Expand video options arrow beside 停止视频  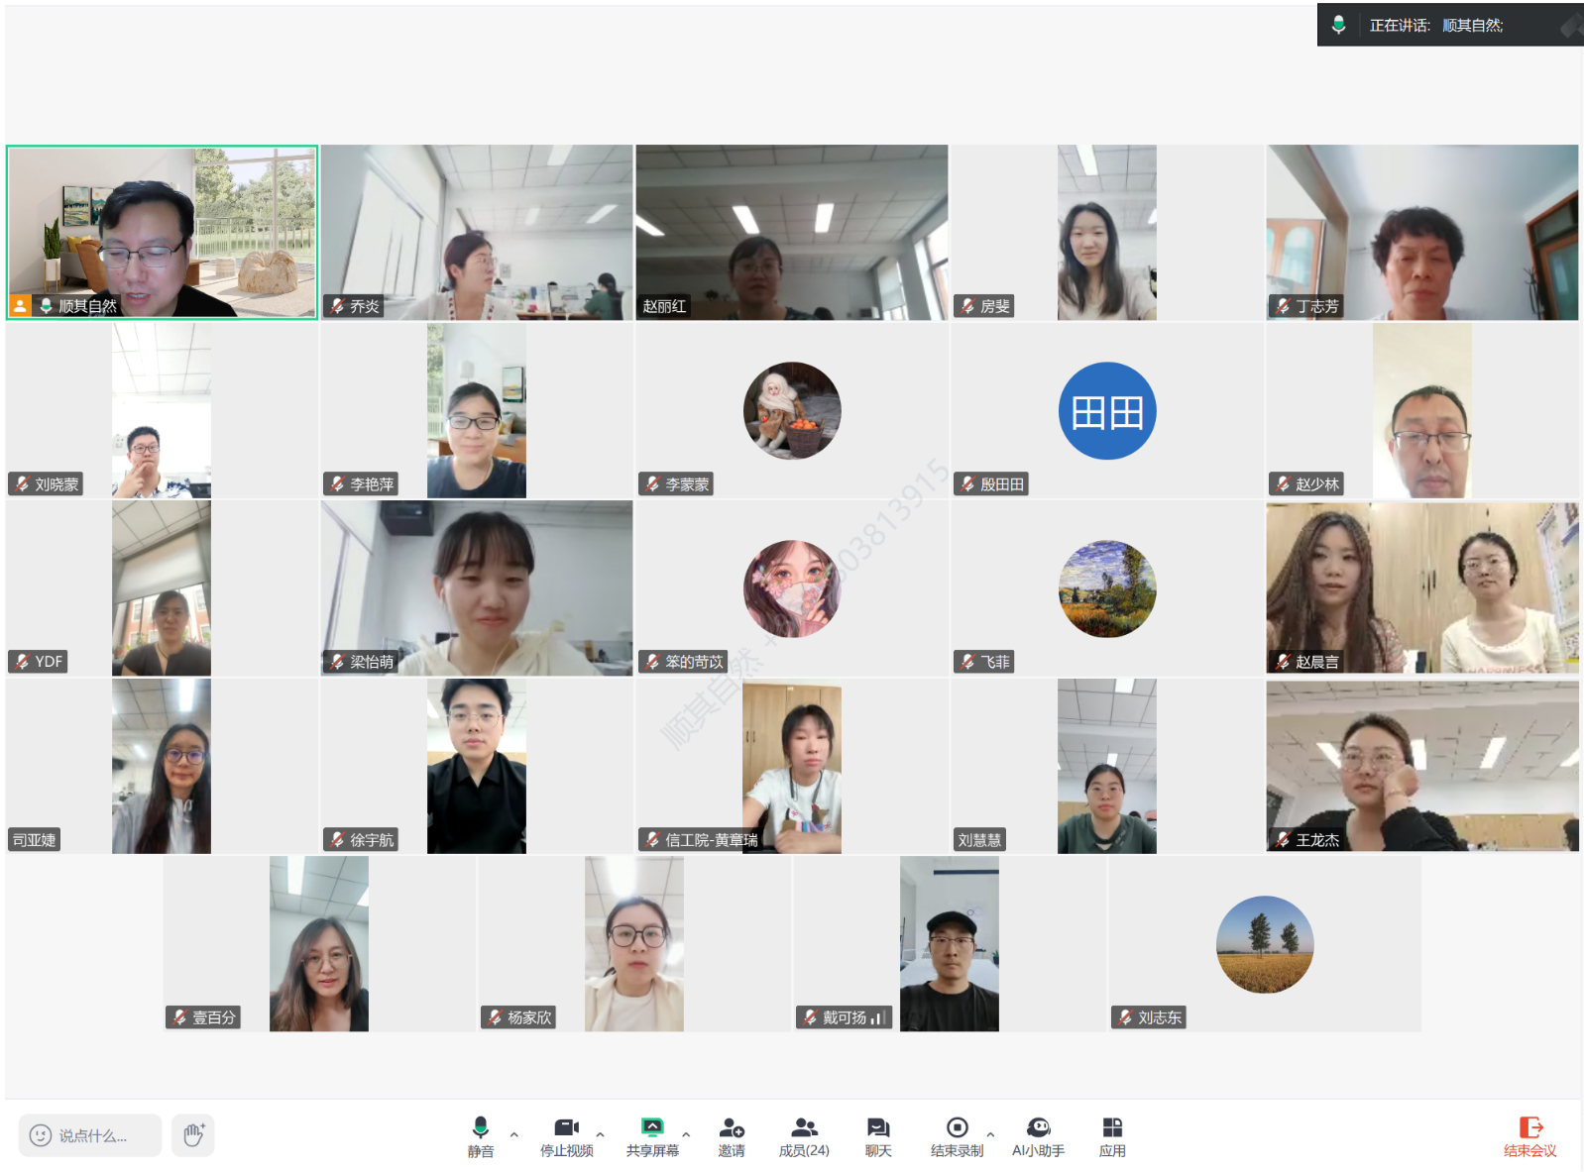tap(600, 1134)
